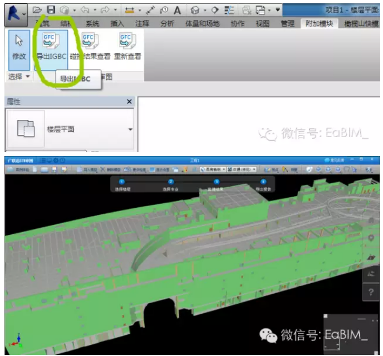Click the Section tool icon
The width and height of the screenshot is (383, 356).
(215, 10)
